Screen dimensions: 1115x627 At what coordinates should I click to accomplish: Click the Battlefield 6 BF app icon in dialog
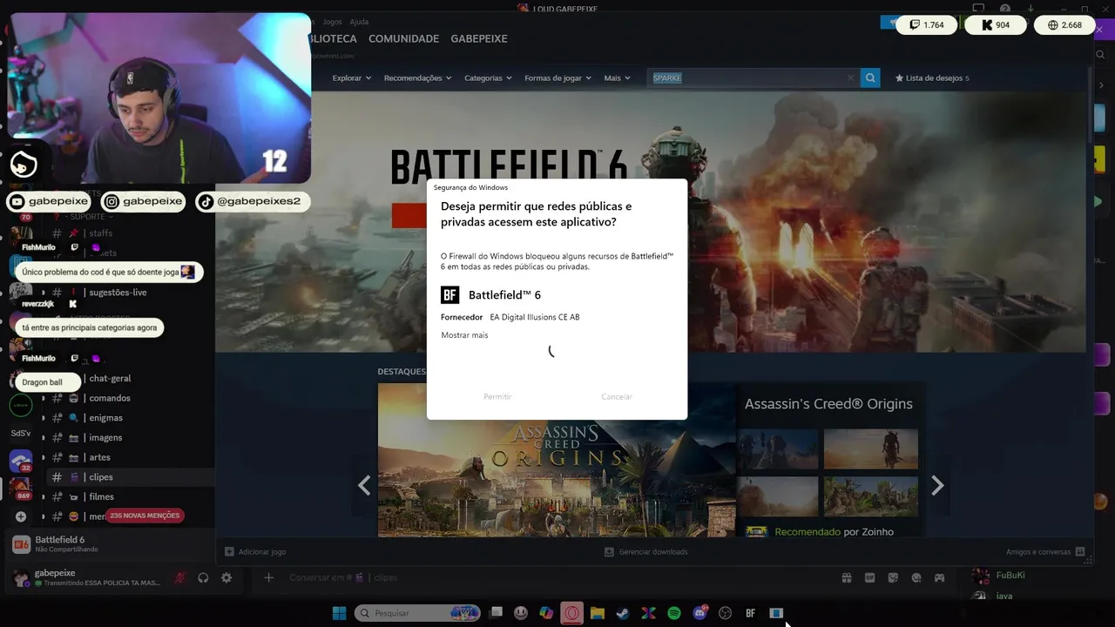coord(449,294)
